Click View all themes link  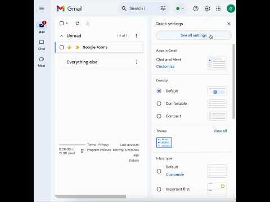(220, 131)
